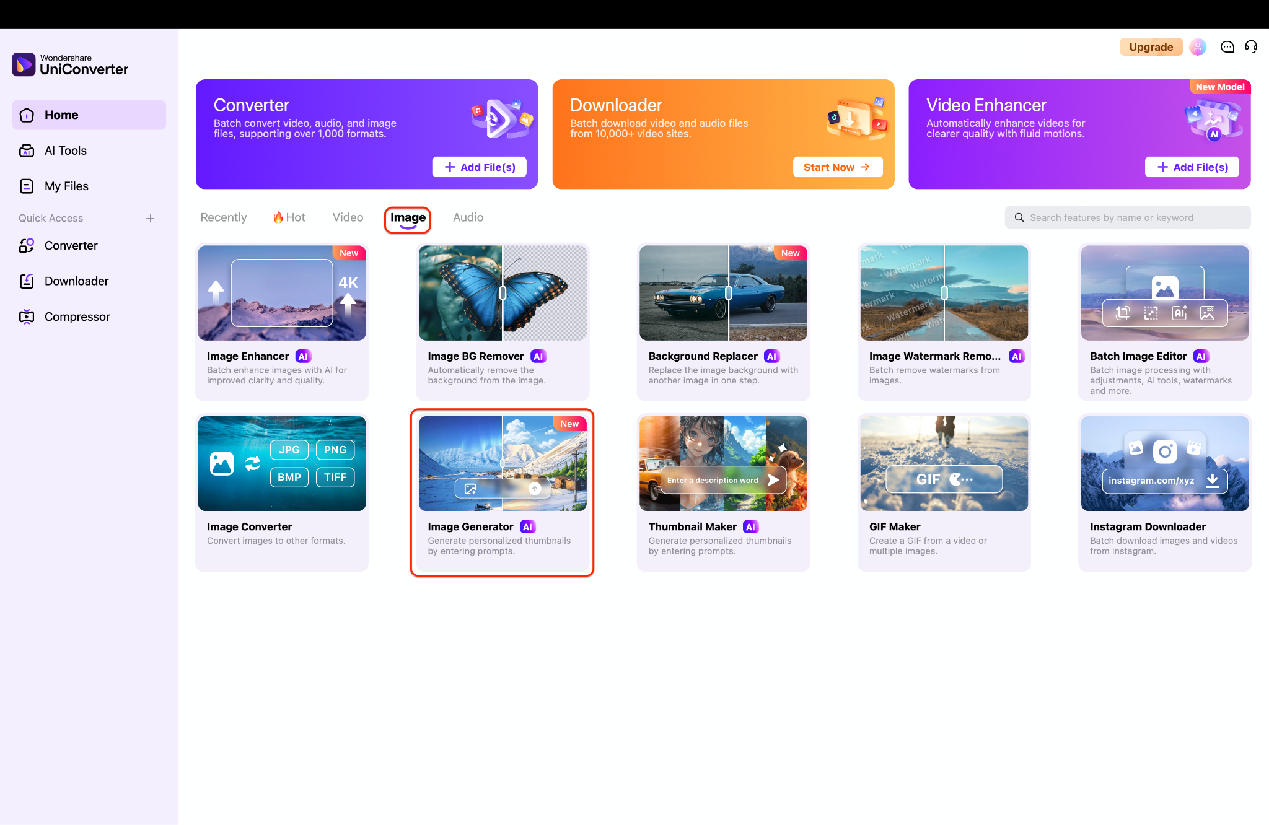Click the AI badge beside Thumbnail Maker
This screenshot has height=825, width=1269.
tap(750, 527)
